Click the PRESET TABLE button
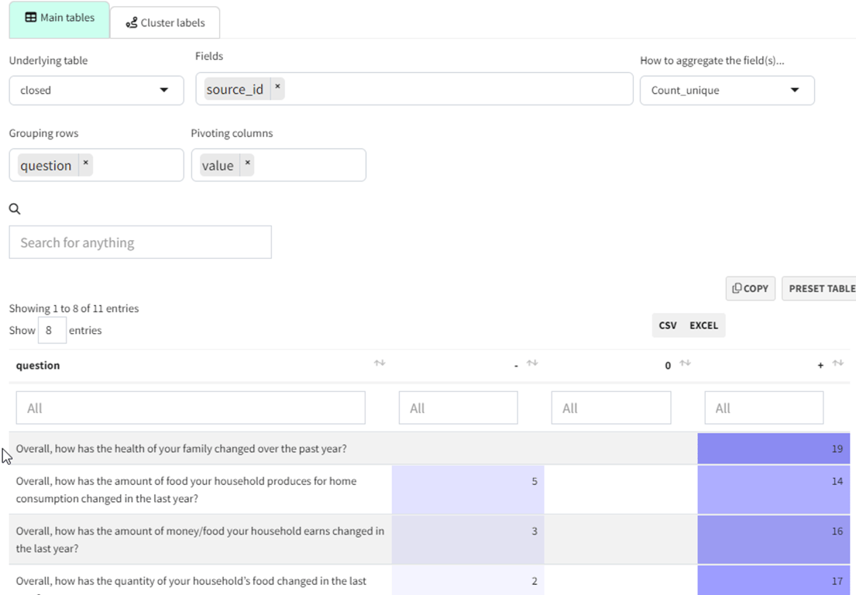856x595 pixels. pyautogui.click(x=820, y=288)
